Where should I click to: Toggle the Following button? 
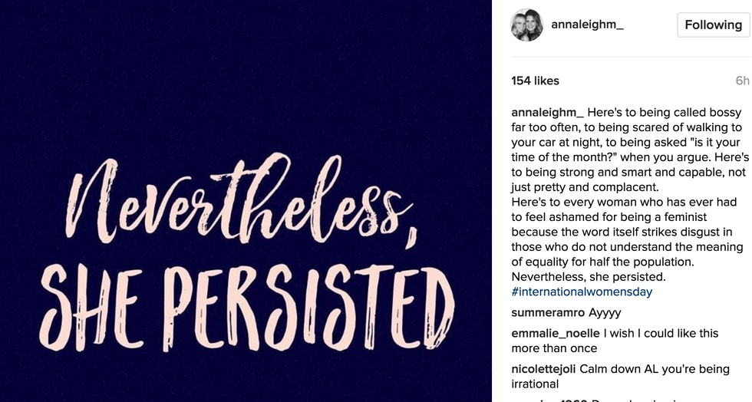(713, 25)
